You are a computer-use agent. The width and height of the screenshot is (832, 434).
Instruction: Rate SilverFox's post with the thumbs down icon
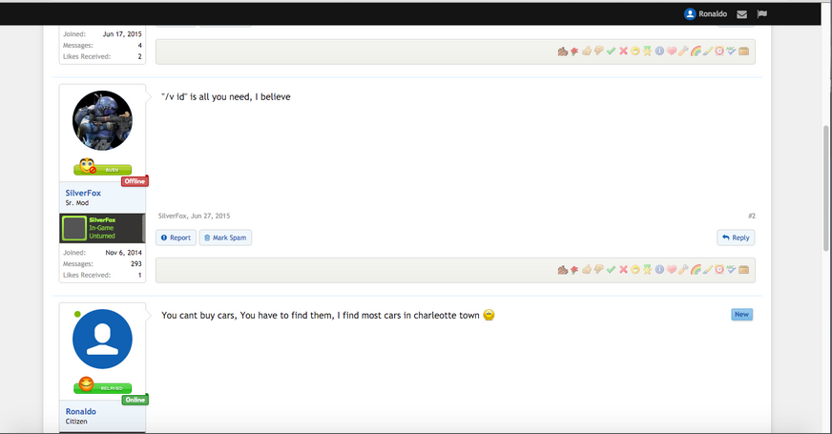point(598,270)
